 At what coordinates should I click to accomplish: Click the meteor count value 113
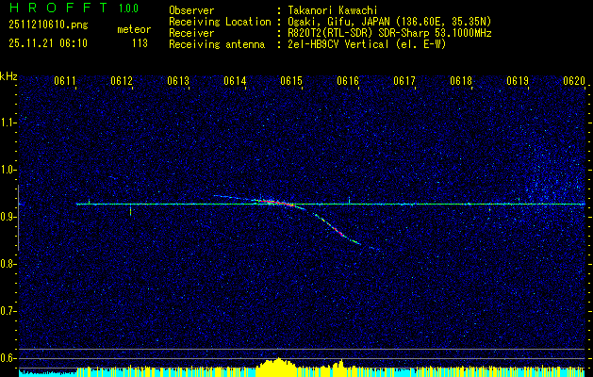coord(140,42)
